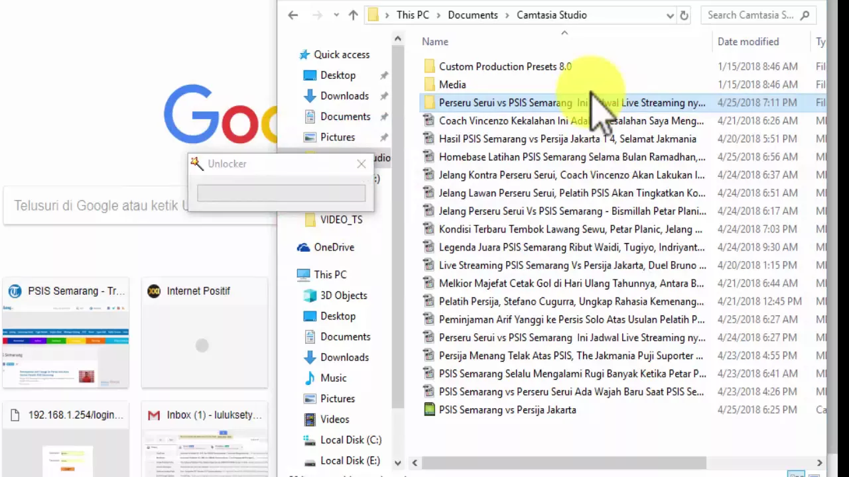Click icon of Pelatih Persija, Stefano Cugurra file
The height and width of the screenshot is (477, 849).
pos(429,301)
